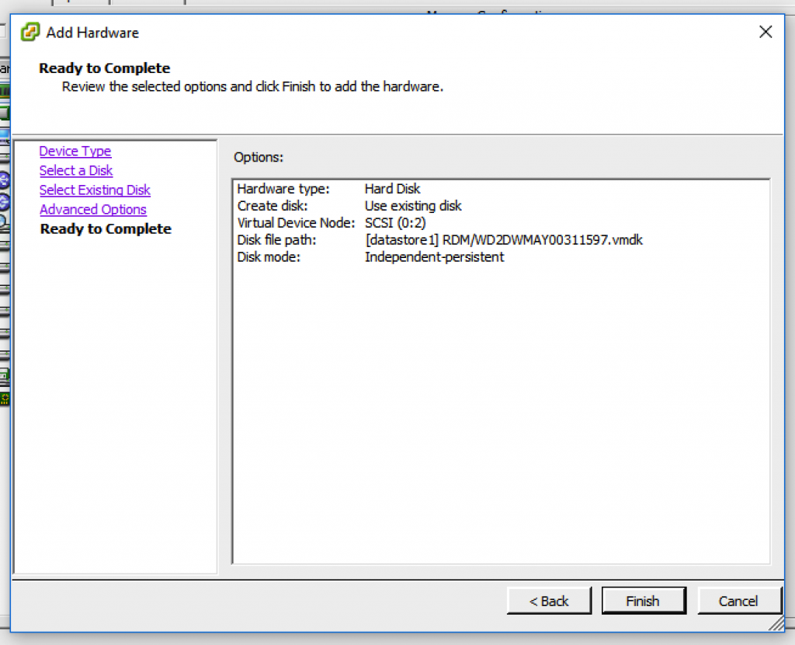
Task: Return to Advanced Options step
Action: tap(93, 209)
